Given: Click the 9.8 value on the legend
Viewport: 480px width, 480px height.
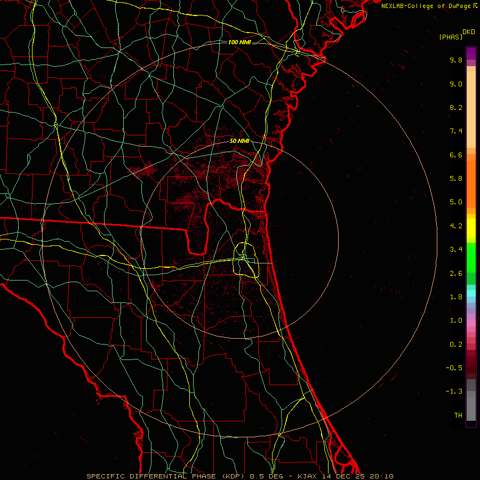Looking at the screenshot, I should tap(455, 60).
